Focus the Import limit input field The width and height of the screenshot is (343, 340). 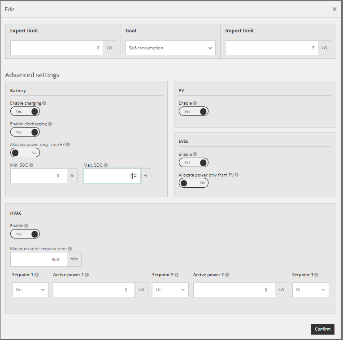(x=271, y=48)
